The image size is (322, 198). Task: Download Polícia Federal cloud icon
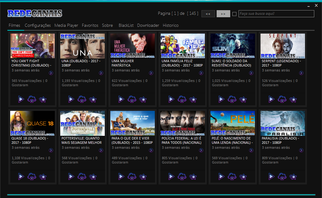[x=182, y=176]
